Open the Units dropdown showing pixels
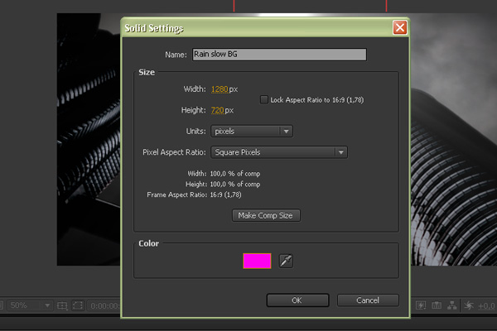Screen dimensions: 497x331 (x=252, y=131)
